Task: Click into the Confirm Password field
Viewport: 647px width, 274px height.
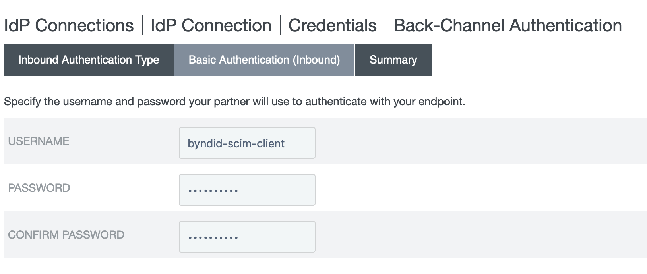Action: (247, 237)
